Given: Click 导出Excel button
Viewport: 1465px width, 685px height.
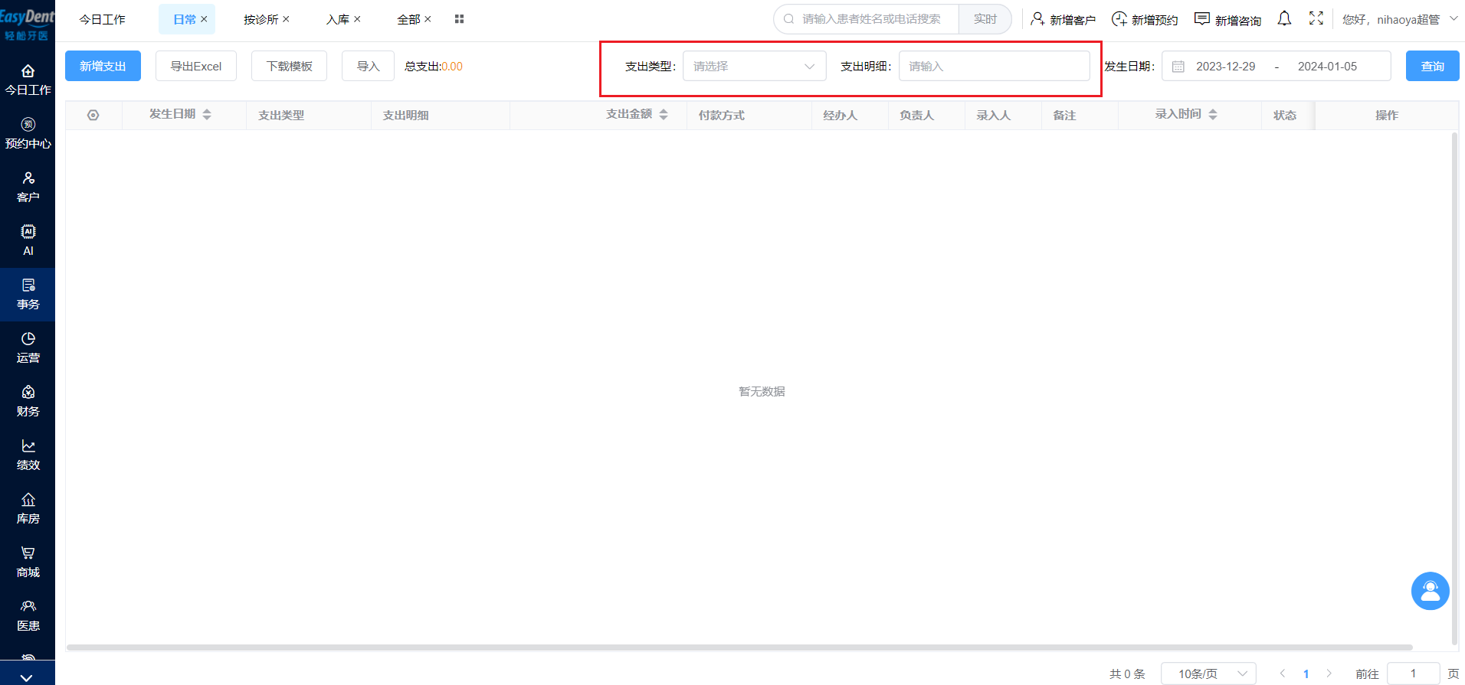Looking at the screenshot, I should pos(196,66).
